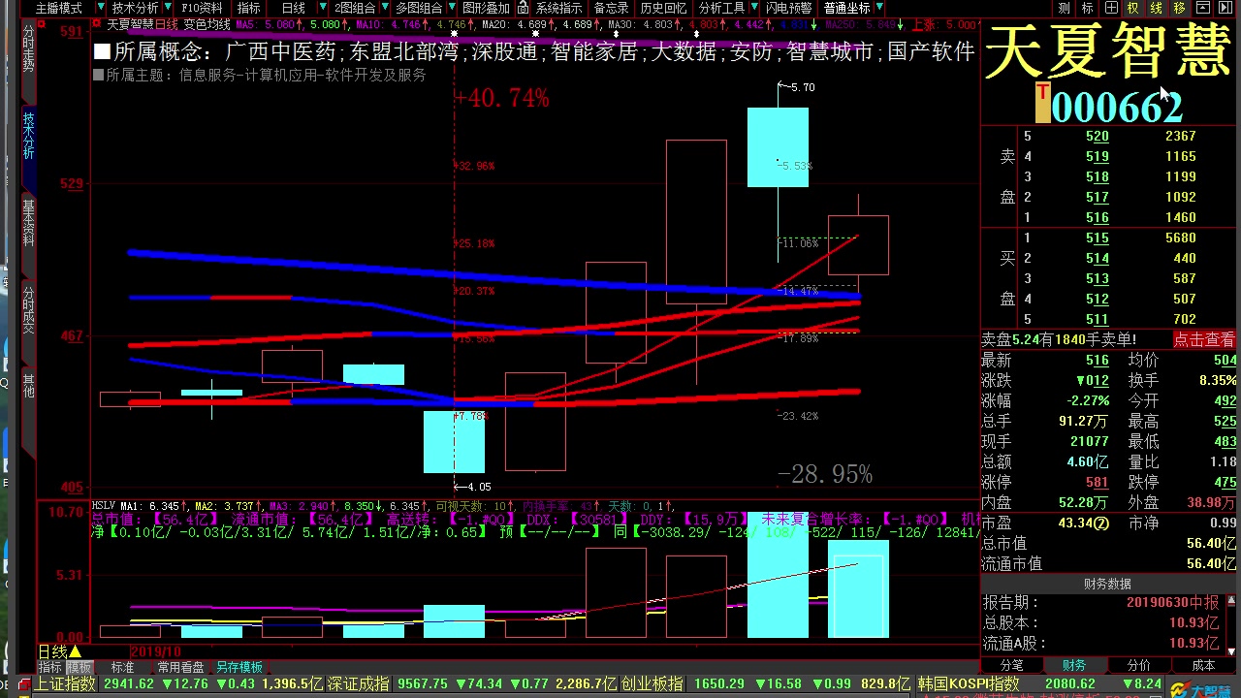Click the 跌停 limit-down price 475

(1225, 482)
